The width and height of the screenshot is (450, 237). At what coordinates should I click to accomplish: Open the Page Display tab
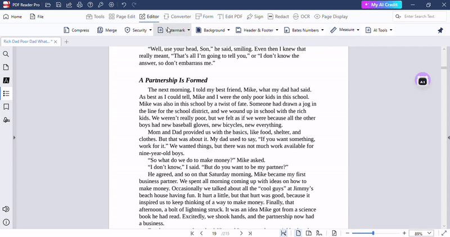(331, 17)
